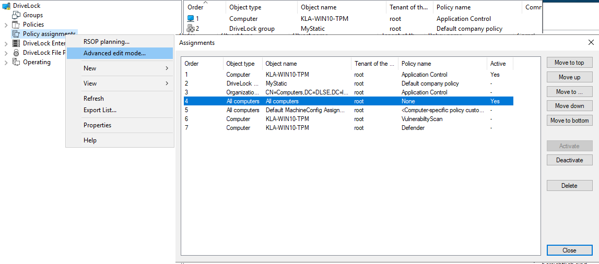The width and height of the screenshot is (599, 264).
Task: Click the Deactivate button
Action: (x=569, y=160)
